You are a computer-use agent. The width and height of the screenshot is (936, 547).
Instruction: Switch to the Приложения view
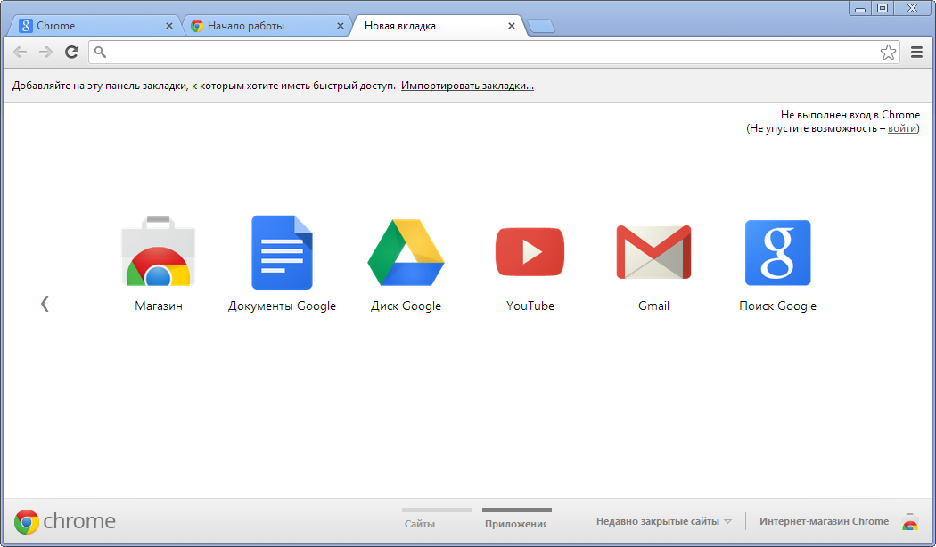(x=516, y=524)
